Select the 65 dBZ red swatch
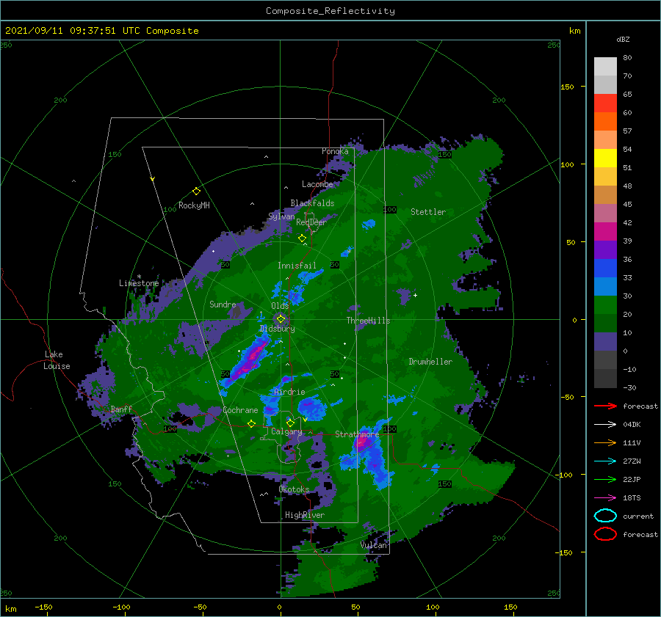Viewport: 661px width, 617px height. tap(605, 103)
